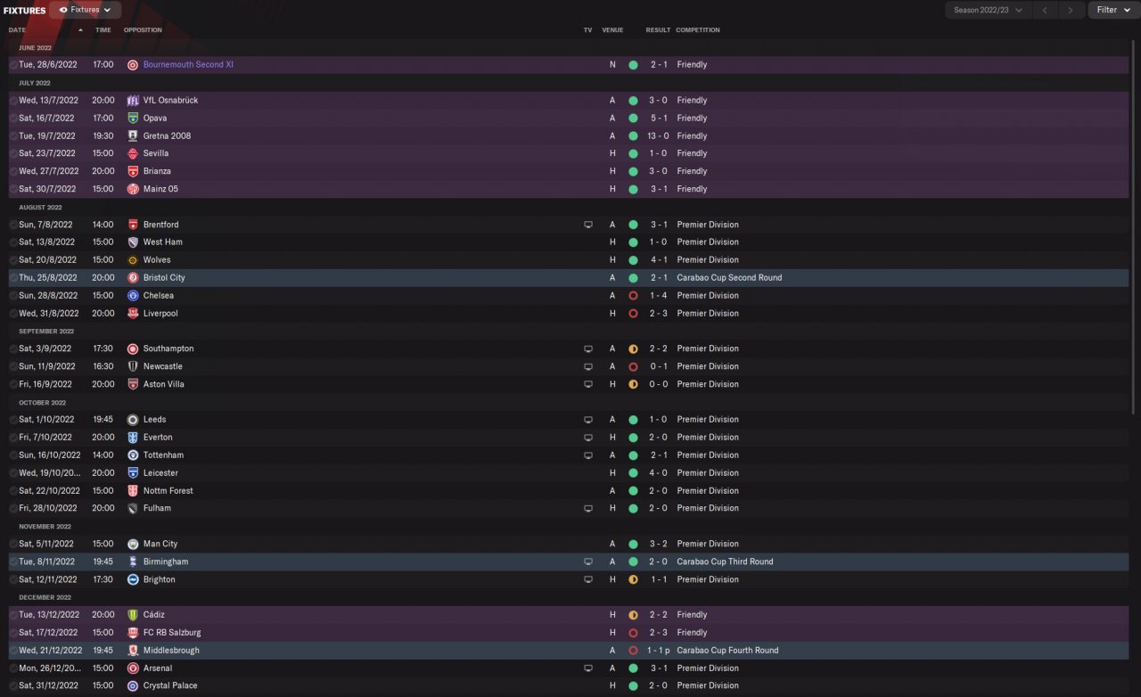Open the Tottenham opposition link
The image size is (1141, 697).
163,455
